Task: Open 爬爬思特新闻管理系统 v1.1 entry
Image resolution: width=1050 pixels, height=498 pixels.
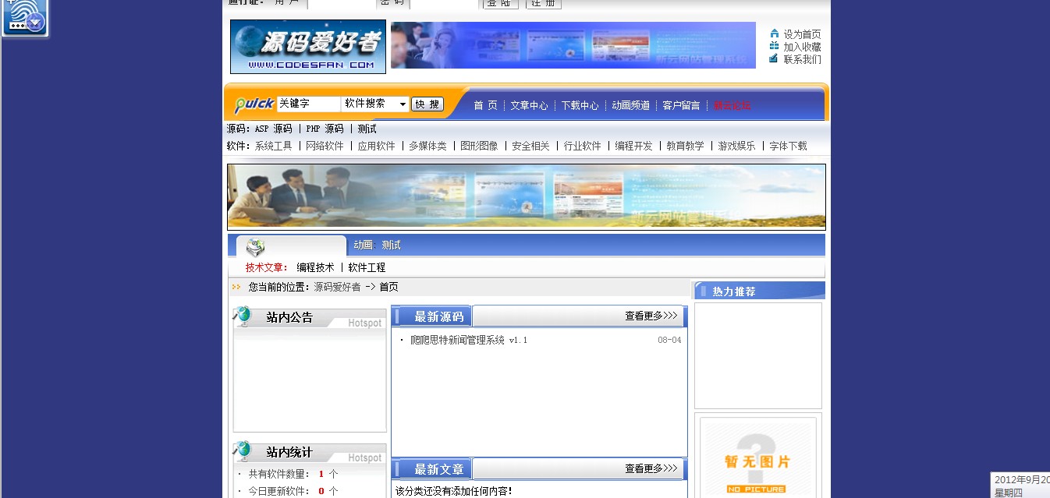Action: point(469,340)
